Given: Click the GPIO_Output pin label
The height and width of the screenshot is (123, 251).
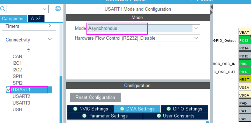Looking at the screenshot, I should [224, 40].
